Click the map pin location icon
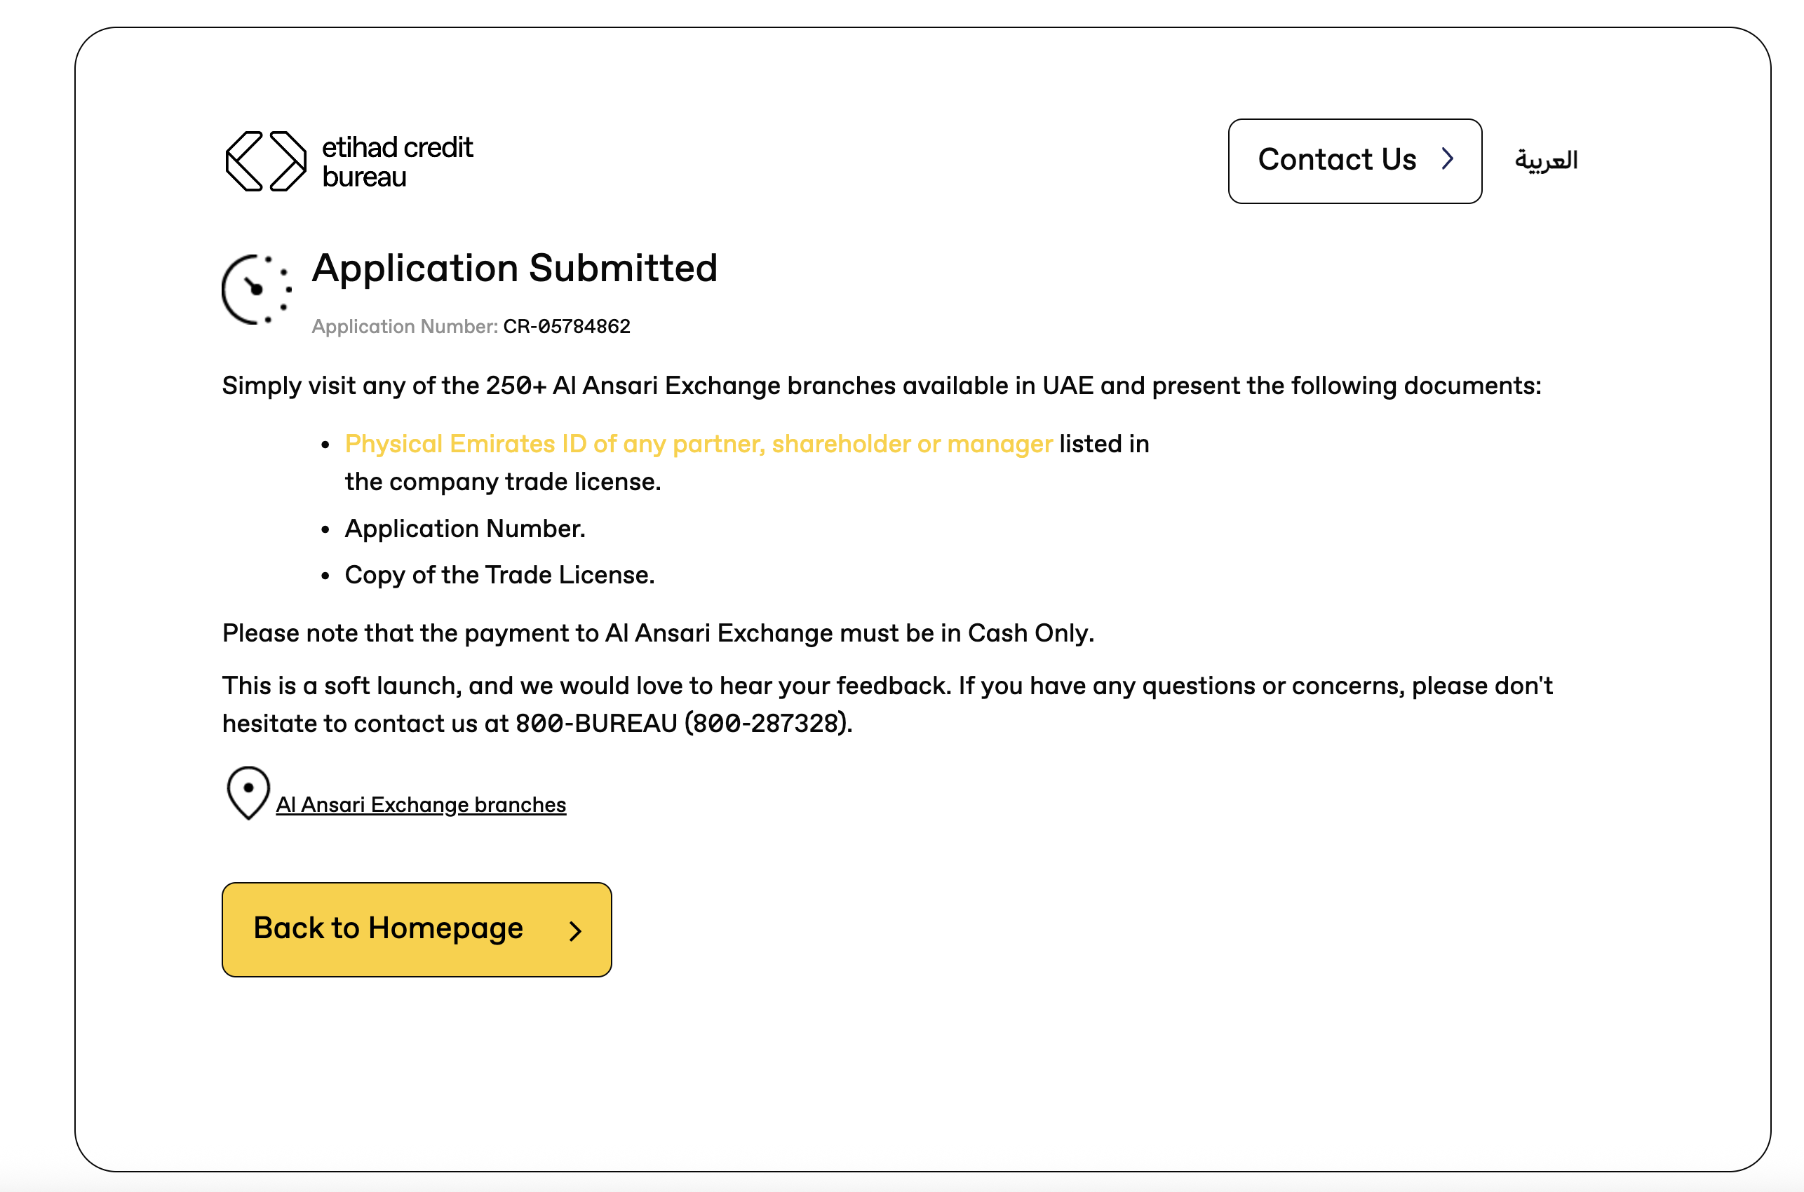 tap(248, 793)
